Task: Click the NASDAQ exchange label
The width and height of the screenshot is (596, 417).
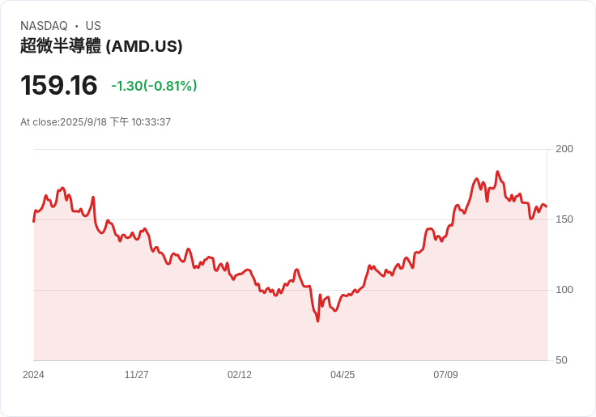Action: [x=44, y=26]
